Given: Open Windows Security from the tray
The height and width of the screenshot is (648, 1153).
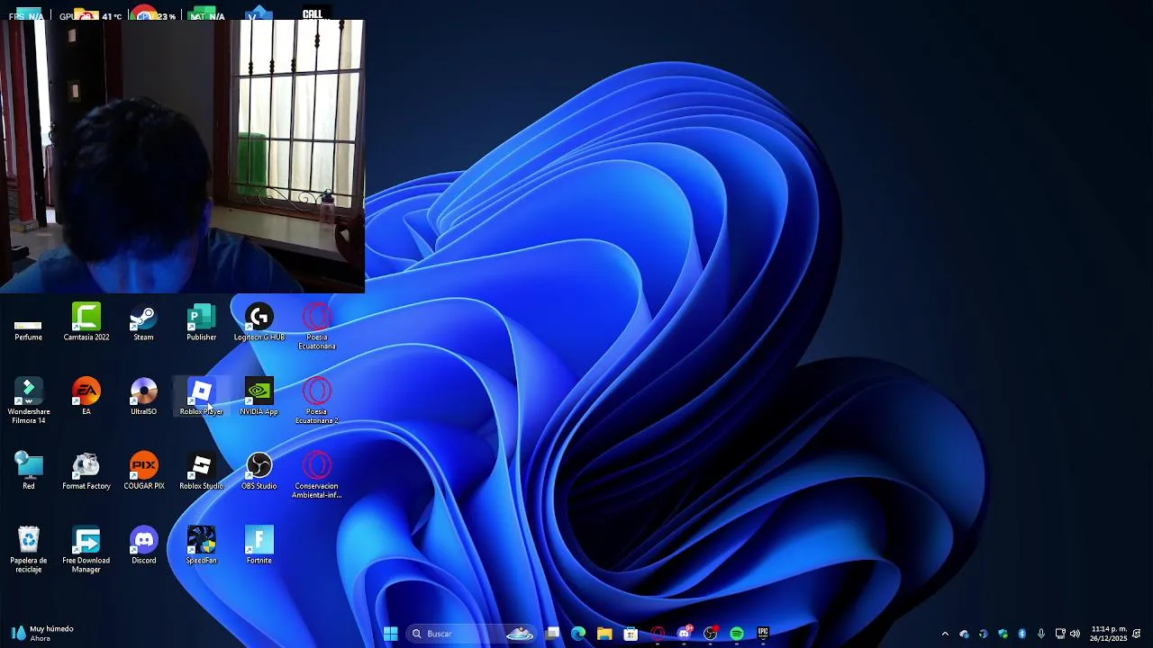Looking at the screenshot, I should 1003,634.
